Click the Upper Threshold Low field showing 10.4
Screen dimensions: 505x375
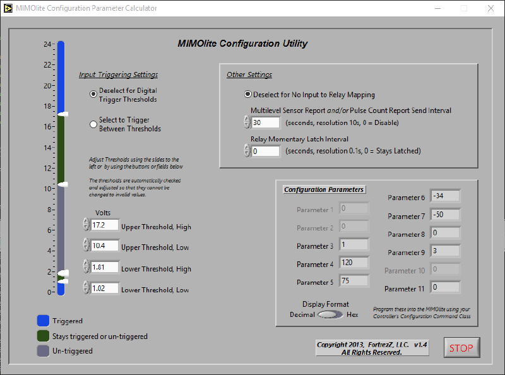[x=104, y=246]
